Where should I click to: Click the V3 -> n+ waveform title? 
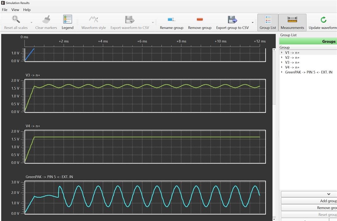pos(33,75)
